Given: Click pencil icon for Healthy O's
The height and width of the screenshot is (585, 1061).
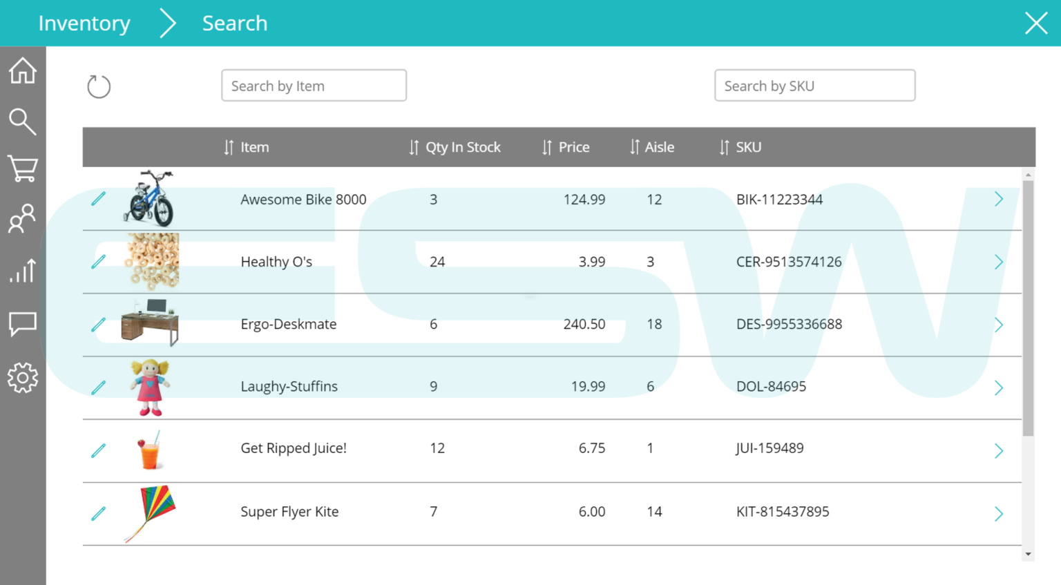Looking at the screenshot, I should click(x=99, y=261).
